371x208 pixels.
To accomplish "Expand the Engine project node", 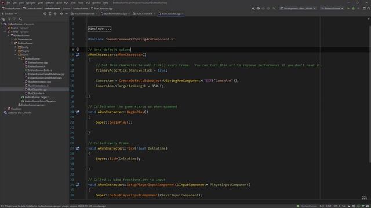I will 5,28.
